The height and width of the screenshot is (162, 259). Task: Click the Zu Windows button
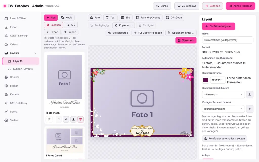pyautogui.click(x=187, y=6)
